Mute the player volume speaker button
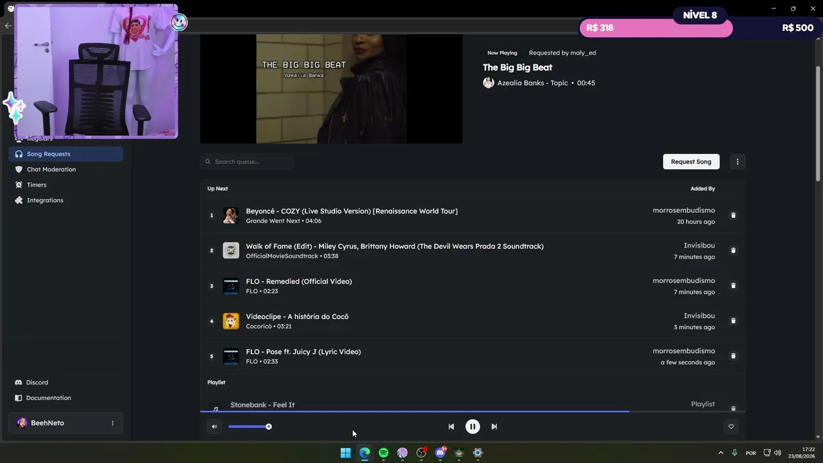The height and width of the screenshot is (463, 823). 214,426
